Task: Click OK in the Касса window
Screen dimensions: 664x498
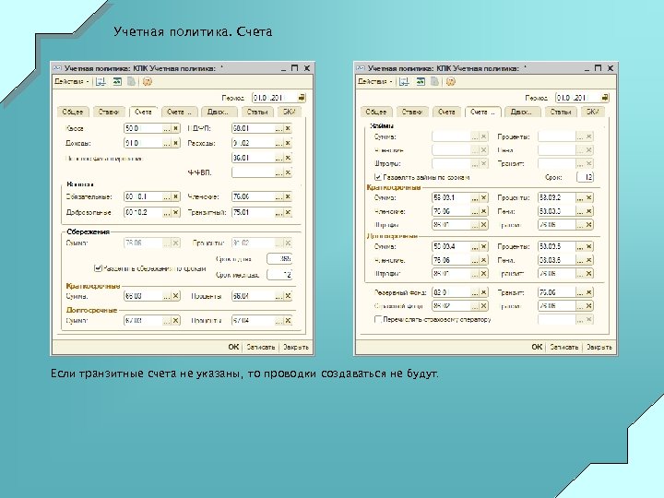Action: point(233,347)
